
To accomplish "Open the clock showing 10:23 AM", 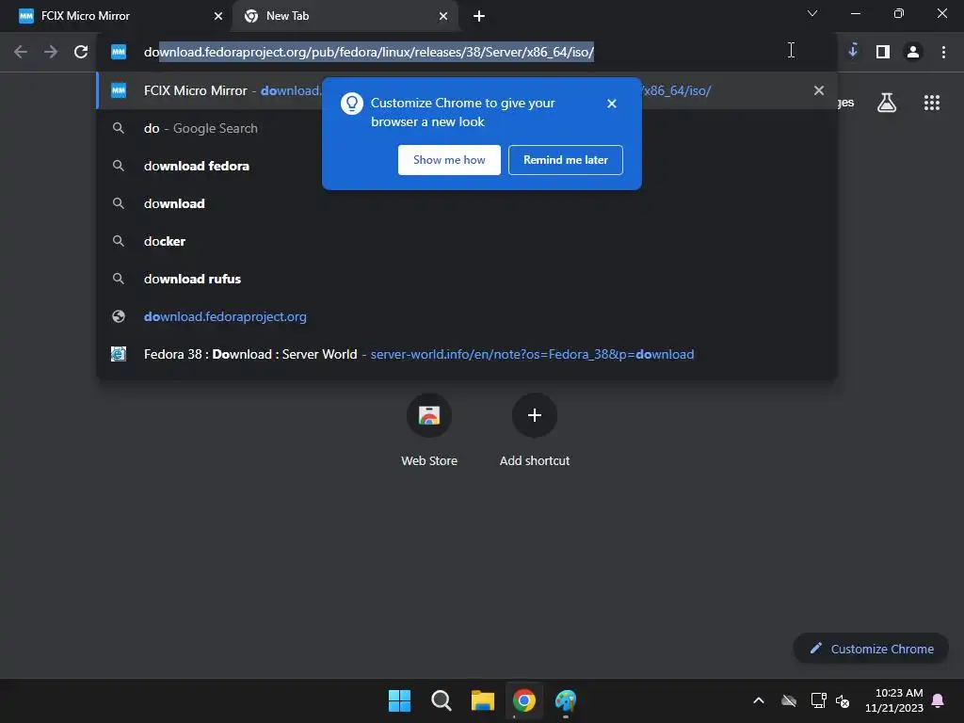I will coord(894,700).
